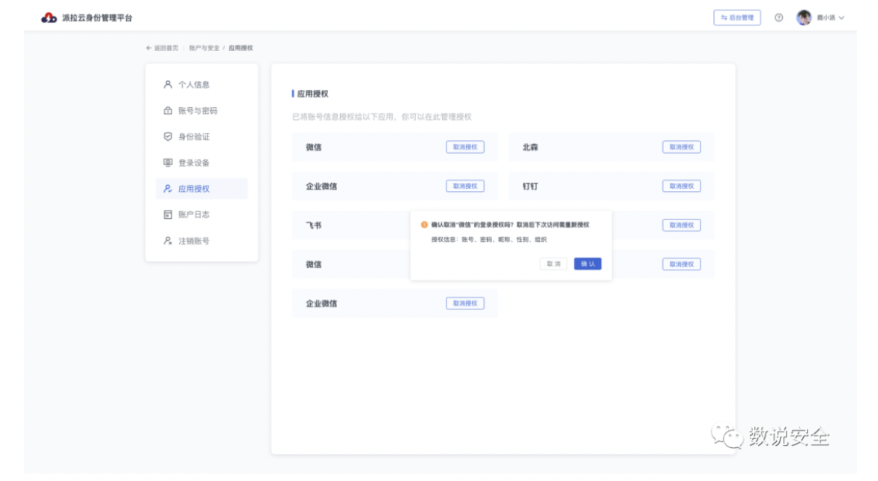This screenshot has height=481, width=878.
Task: Click the 派拉云 cloud logo
Action: (49, 18)
